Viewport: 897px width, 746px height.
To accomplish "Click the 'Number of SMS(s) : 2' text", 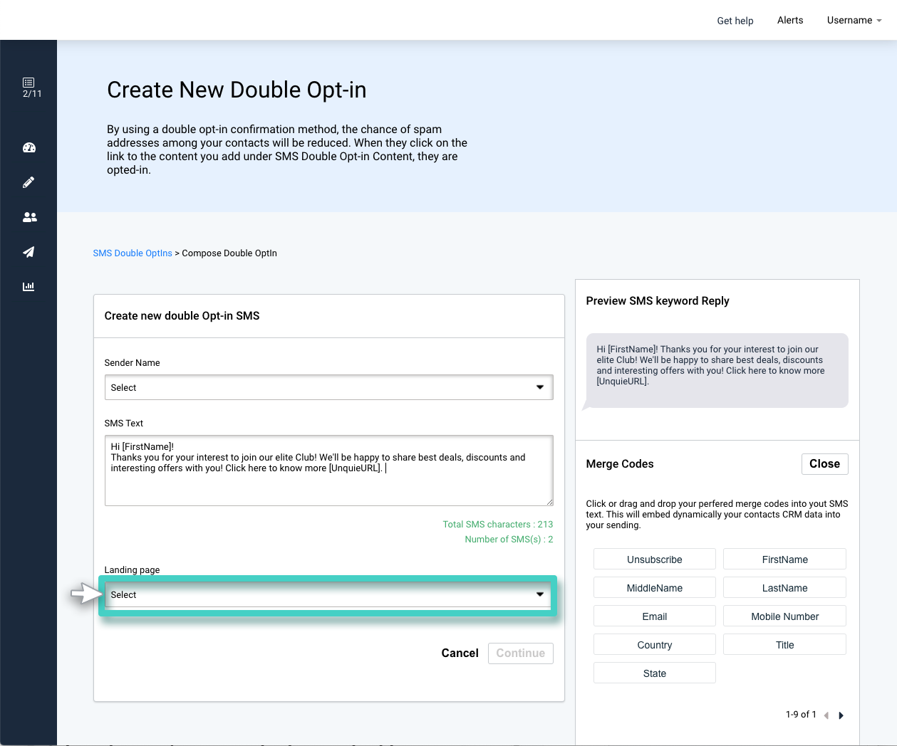I will coord(509,540).
